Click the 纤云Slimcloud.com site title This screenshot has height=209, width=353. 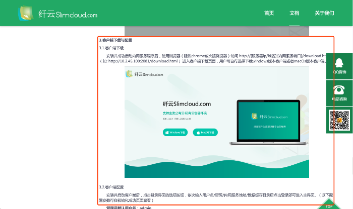point(68,14)
